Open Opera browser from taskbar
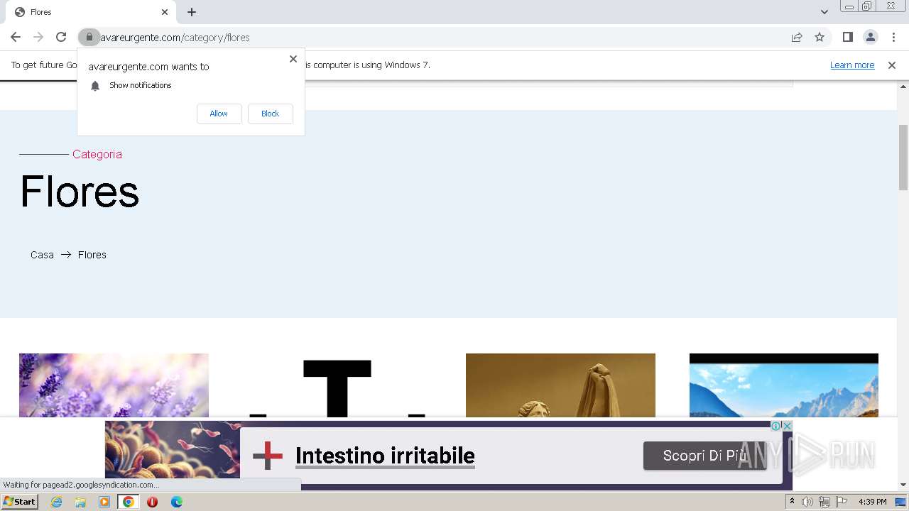909x511 pixels. pyautogui.click(x=152, y=502)
